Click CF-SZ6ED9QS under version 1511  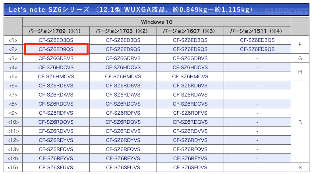coord(257,49)
